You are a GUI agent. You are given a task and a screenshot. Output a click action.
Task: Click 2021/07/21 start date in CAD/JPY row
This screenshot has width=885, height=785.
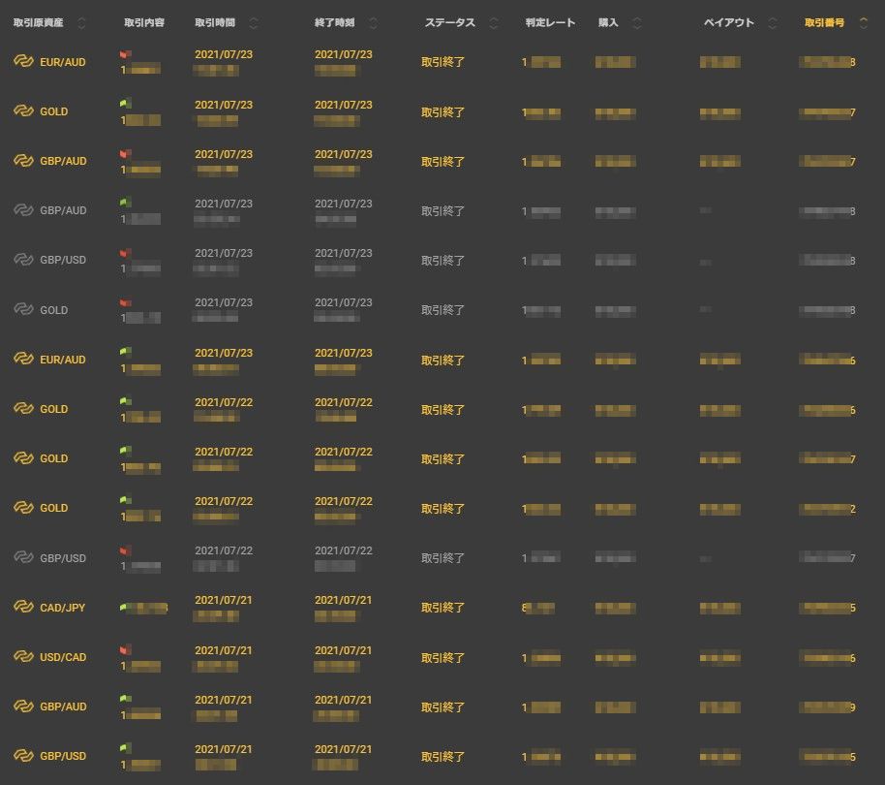[x=224, y=601]
